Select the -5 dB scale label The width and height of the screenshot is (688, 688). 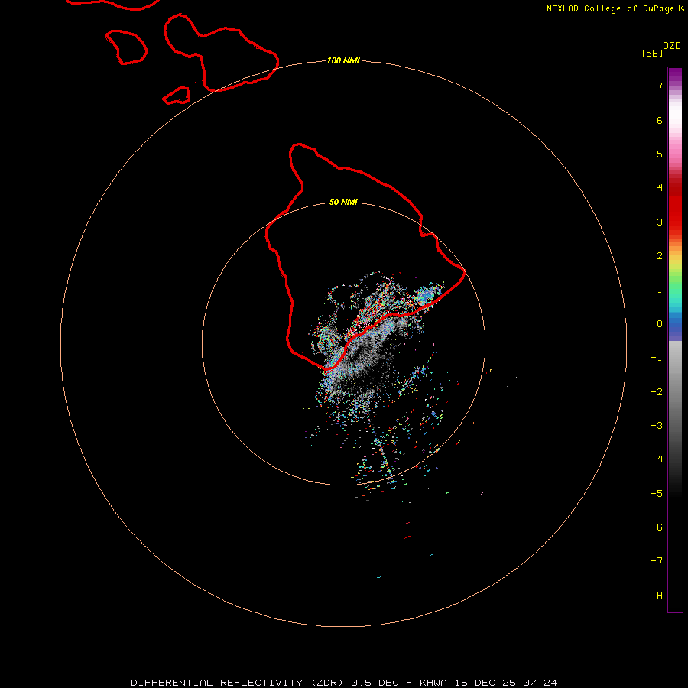[657, 494]
